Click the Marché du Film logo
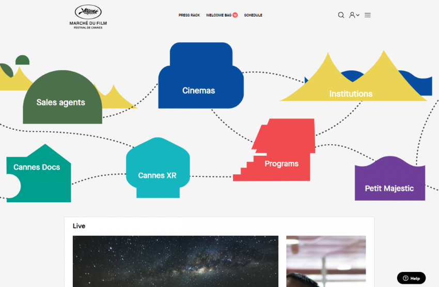Image resolution: width=439 pixels, height=287 pixels. coord(88,17)
